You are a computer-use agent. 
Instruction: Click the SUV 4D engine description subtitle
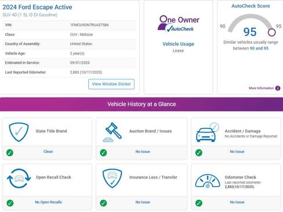(30, 15)
